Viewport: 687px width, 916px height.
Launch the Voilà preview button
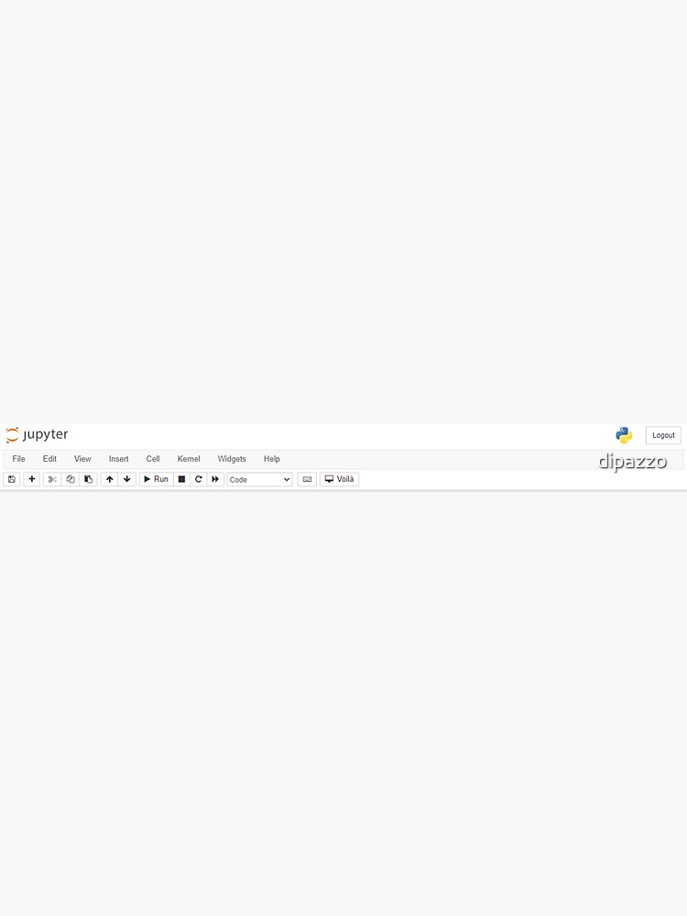click(340, 479)
